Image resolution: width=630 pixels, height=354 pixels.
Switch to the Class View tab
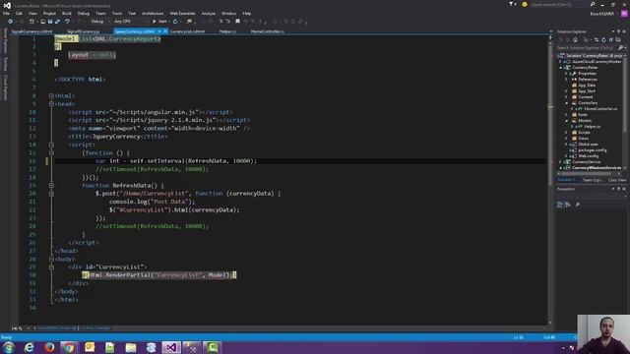click(x=617, y=180)
